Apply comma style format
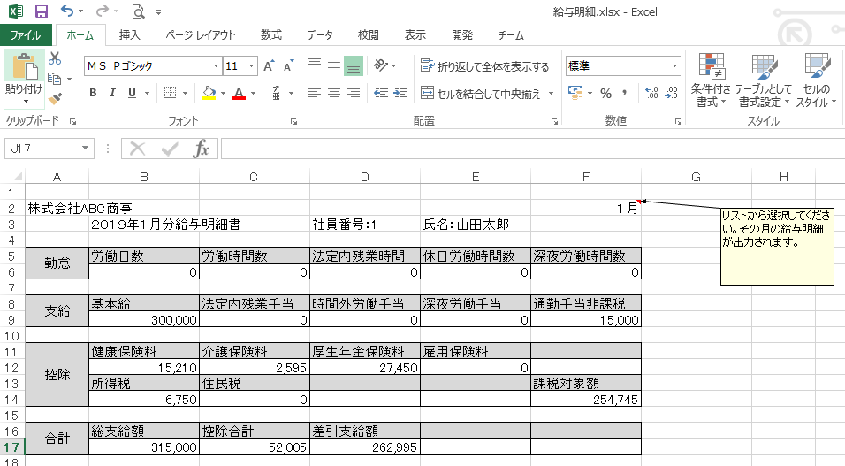This screenshot has height=466, width=845. point(625,94)
